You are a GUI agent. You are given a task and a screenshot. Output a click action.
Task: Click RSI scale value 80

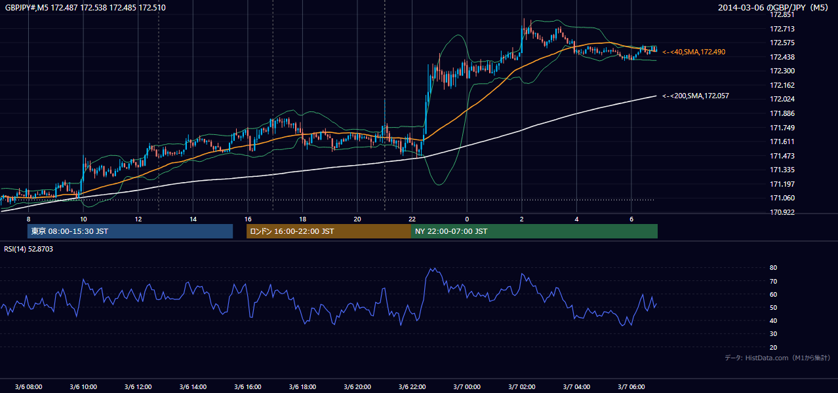point(773,268)
